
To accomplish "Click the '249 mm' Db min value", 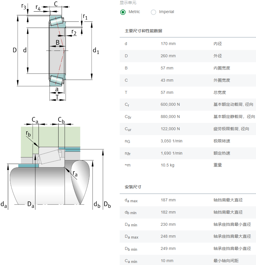I will click(168, 248).
